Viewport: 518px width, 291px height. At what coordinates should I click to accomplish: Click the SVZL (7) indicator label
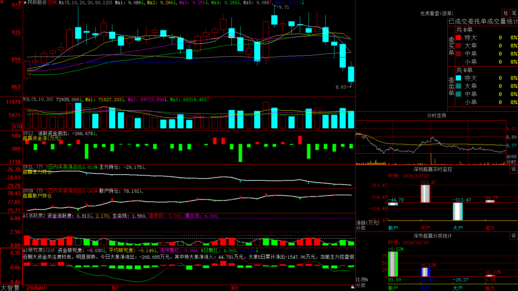coord(33,167)
